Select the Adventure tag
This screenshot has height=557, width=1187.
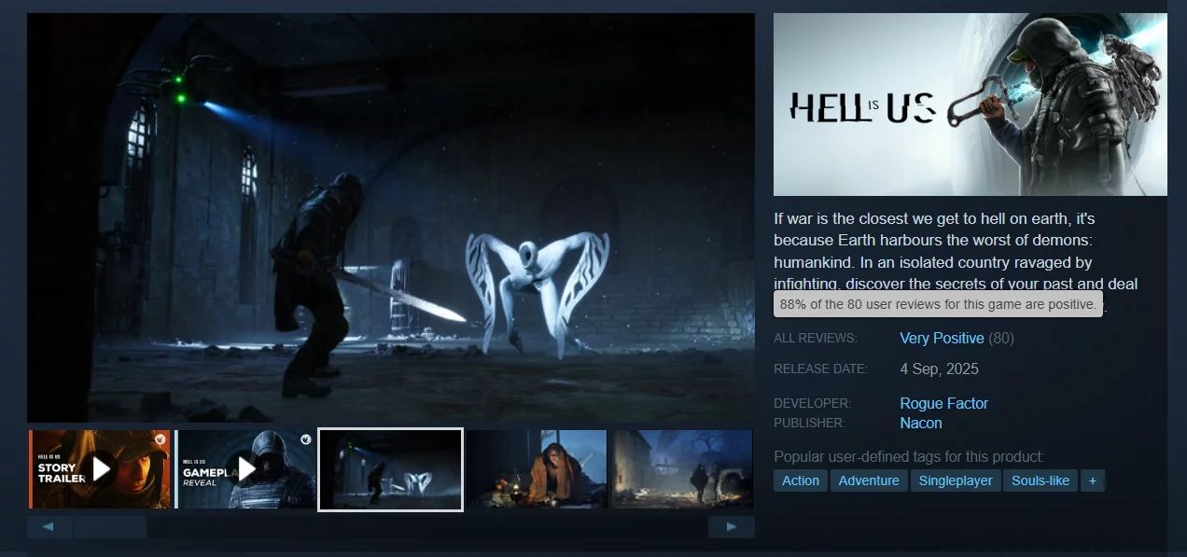tap(869, 480)
